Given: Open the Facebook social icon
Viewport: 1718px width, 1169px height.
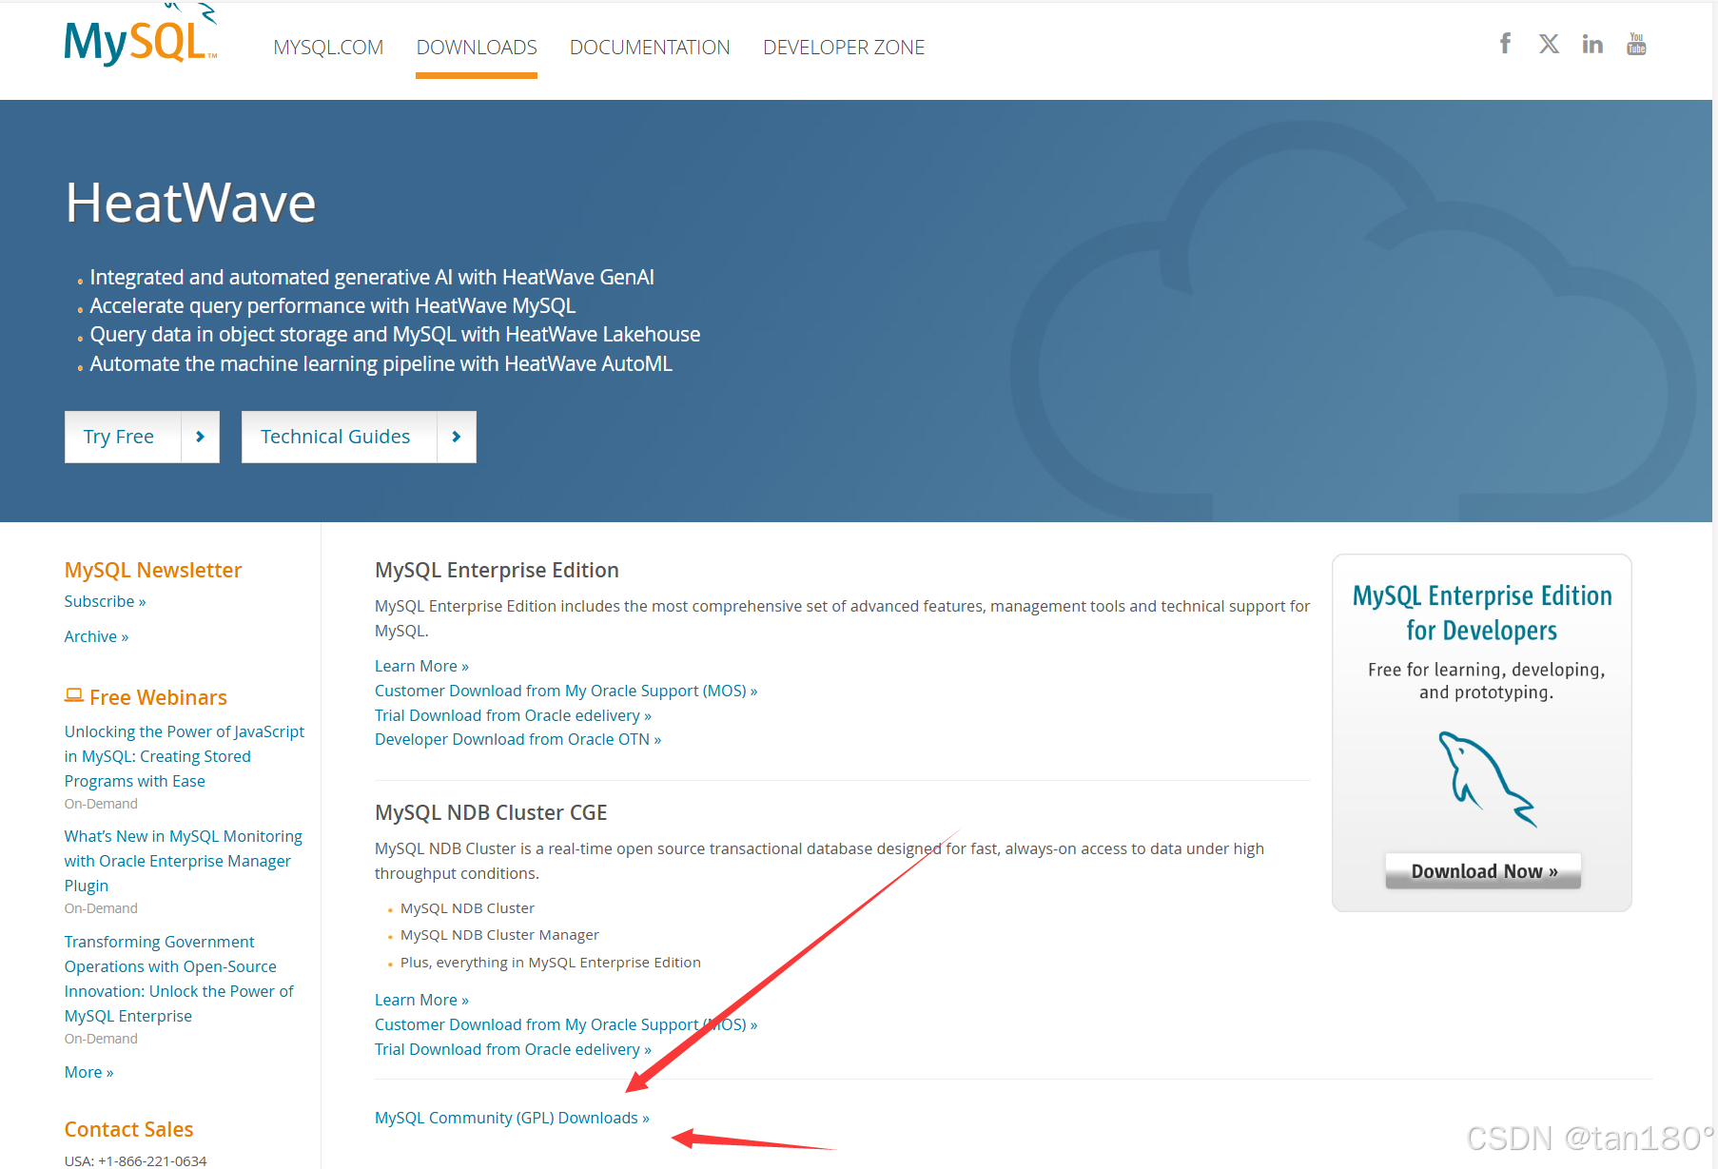Looking at the screenshot, I should [x=1505, y=44].
